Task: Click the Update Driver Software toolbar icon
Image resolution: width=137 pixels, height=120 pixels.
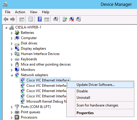Action: click(65, 19)
